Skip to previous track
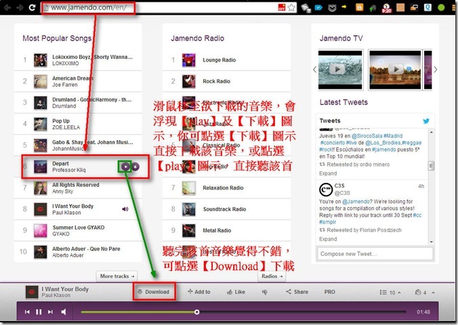This screenshot has height=325, width=458. [x=27, y=312]
